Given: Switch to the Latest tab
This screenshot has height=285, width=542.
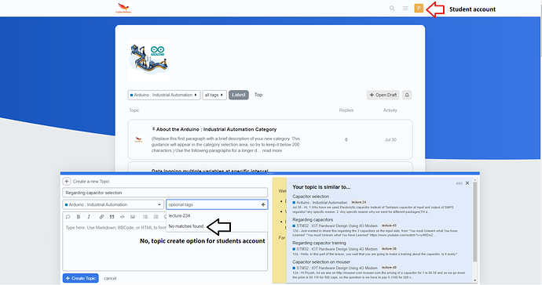Looking at the screenshot, I should click(x=239, y=95).
